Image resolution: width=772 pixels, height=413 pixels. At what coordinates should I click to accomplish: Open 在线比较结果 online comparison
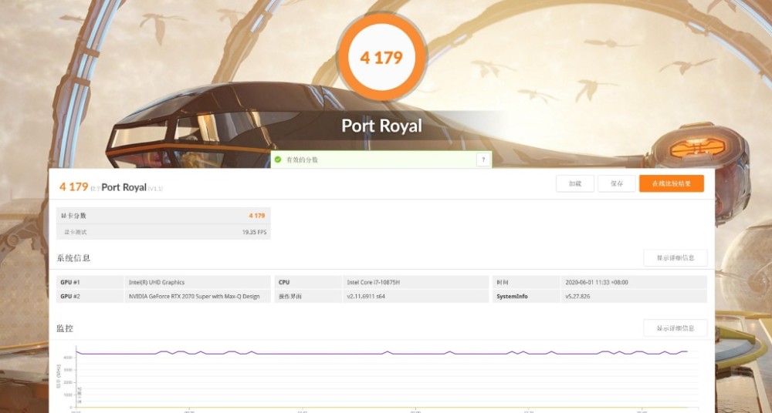[672, 184]
